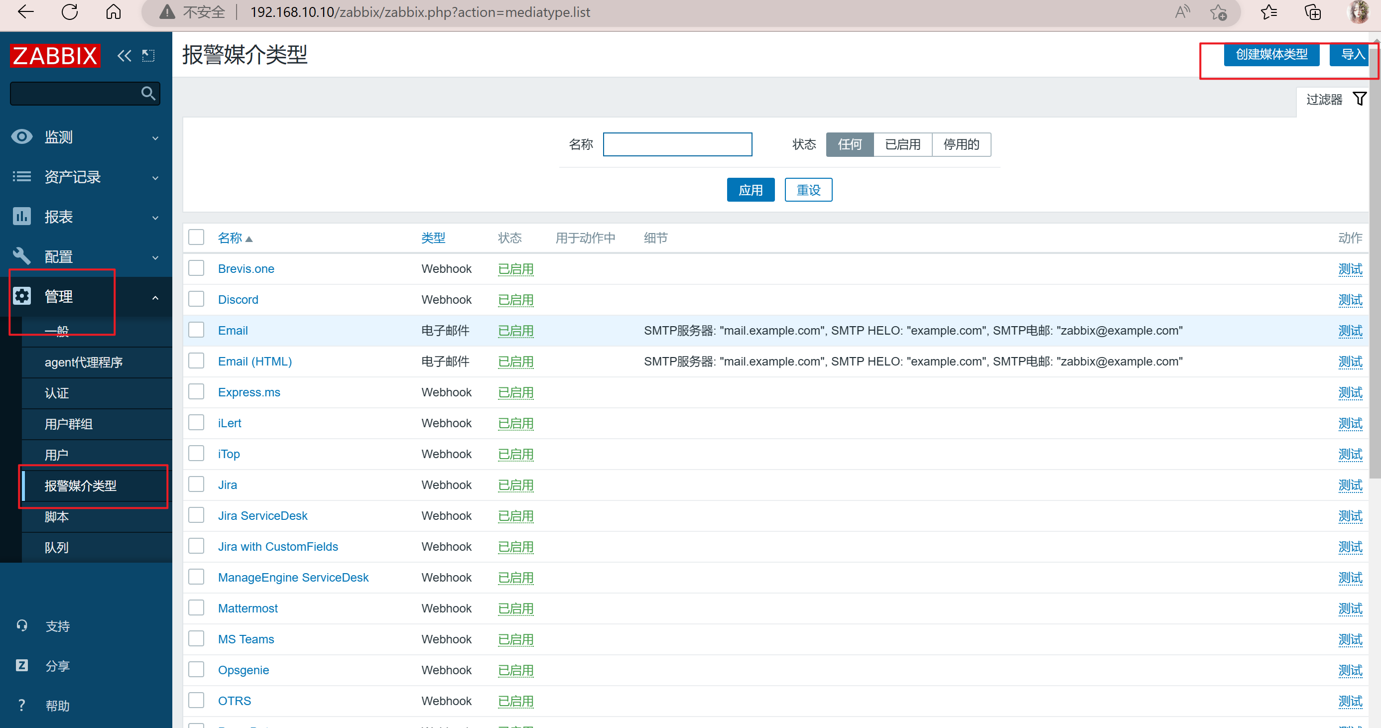This screenshot has height=728, width=1381.
Task: Collapse the 管理 menu chevron
Action: coord(155,298)
